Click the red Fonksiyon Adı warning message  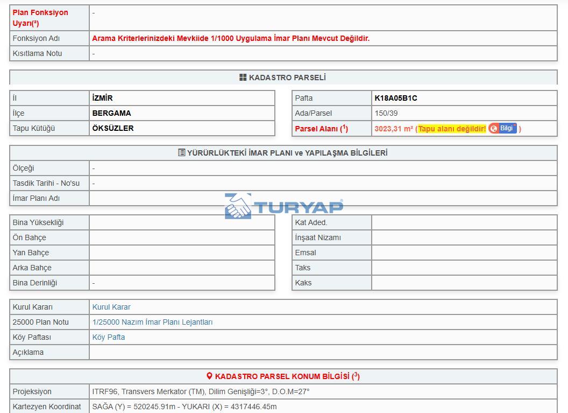pyautogui.click(x=231, y=38)
